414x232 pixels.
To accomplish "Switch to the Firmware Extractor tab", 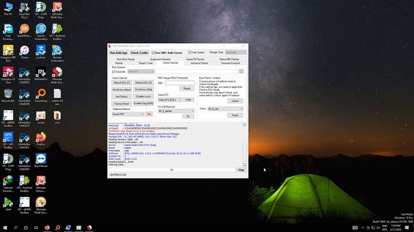I will 230,63.
